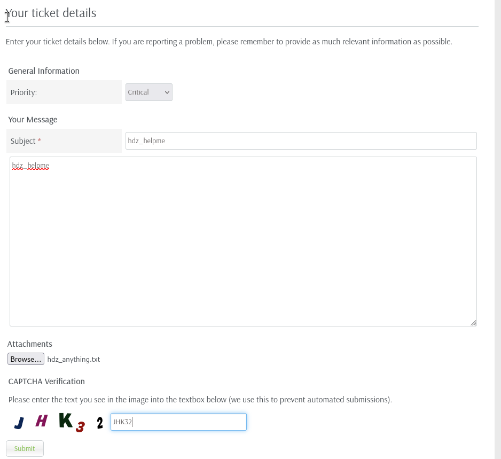This screenshot has width=501, height=459.
Task: Click the black digit 2 in CAPTCHA
Action: pos(100,423)
